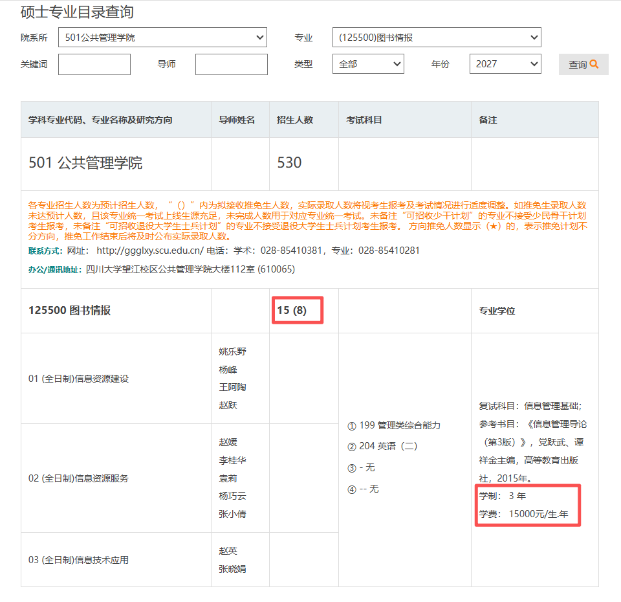Click advisor name 杨峰
This screenshot has width=621, height=602.
[x=228, y=370]
